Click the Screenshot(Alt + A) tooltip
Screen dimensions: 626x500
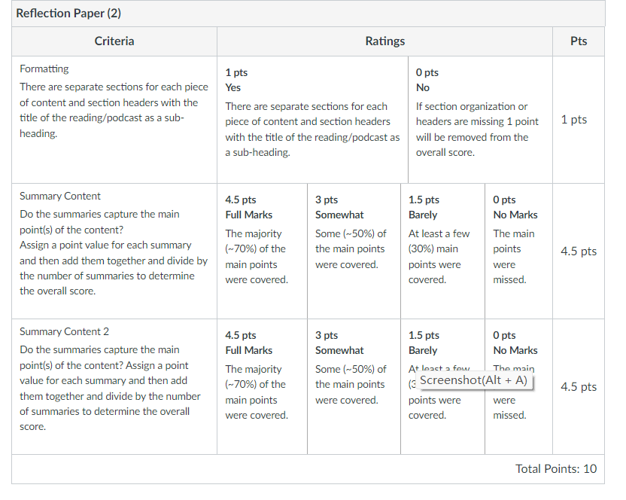473,380
